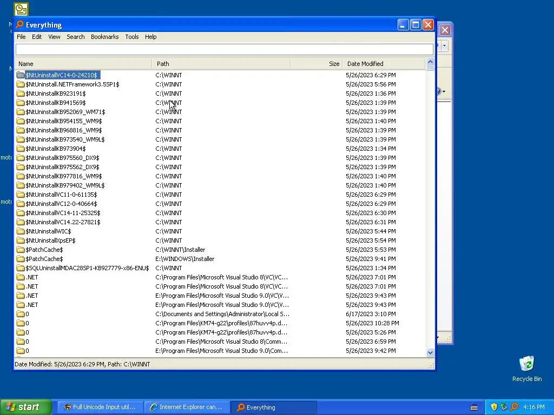554x415 pixels.
Task: Switch to Internet Explorer taskbar button
Action: pos(186,407)
